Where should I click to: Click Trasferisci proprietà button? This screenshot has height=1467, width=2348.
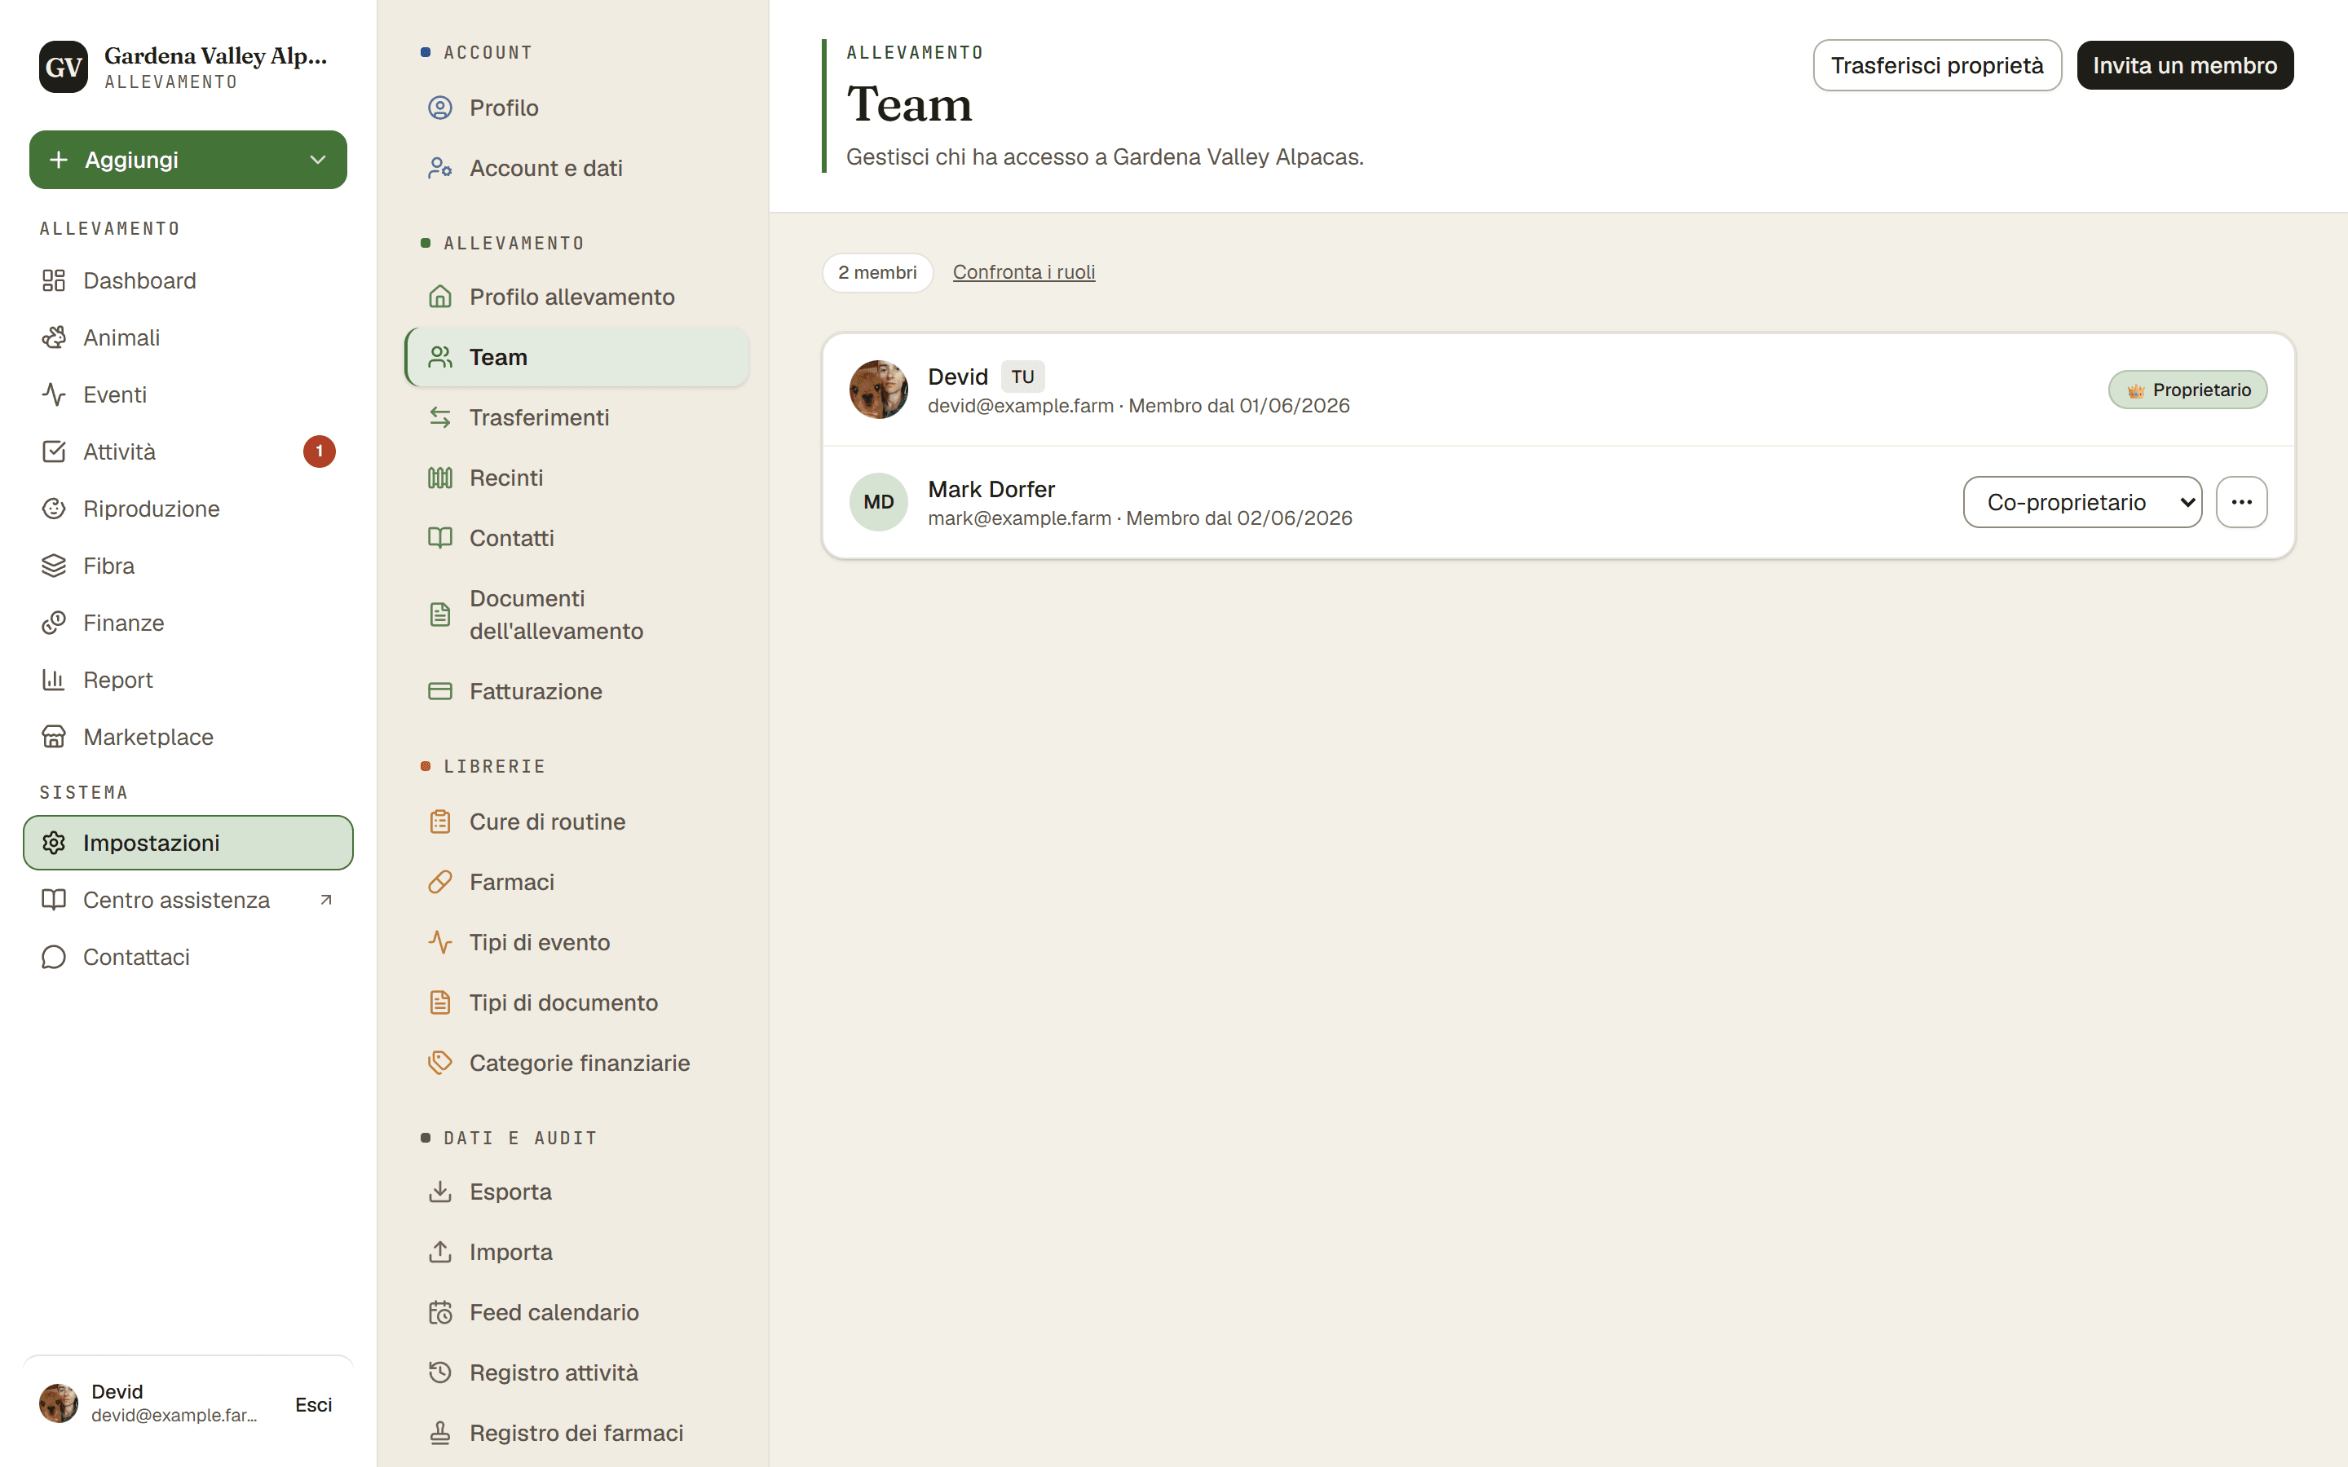coord(1936,66)
